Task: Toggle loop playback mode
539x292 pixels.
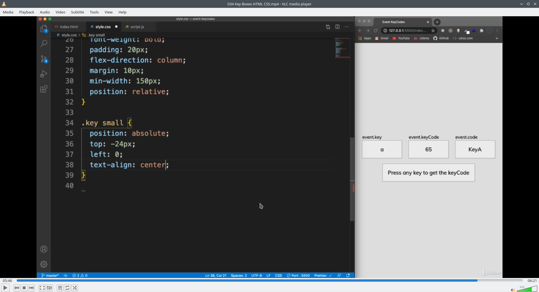Action: 67,288
